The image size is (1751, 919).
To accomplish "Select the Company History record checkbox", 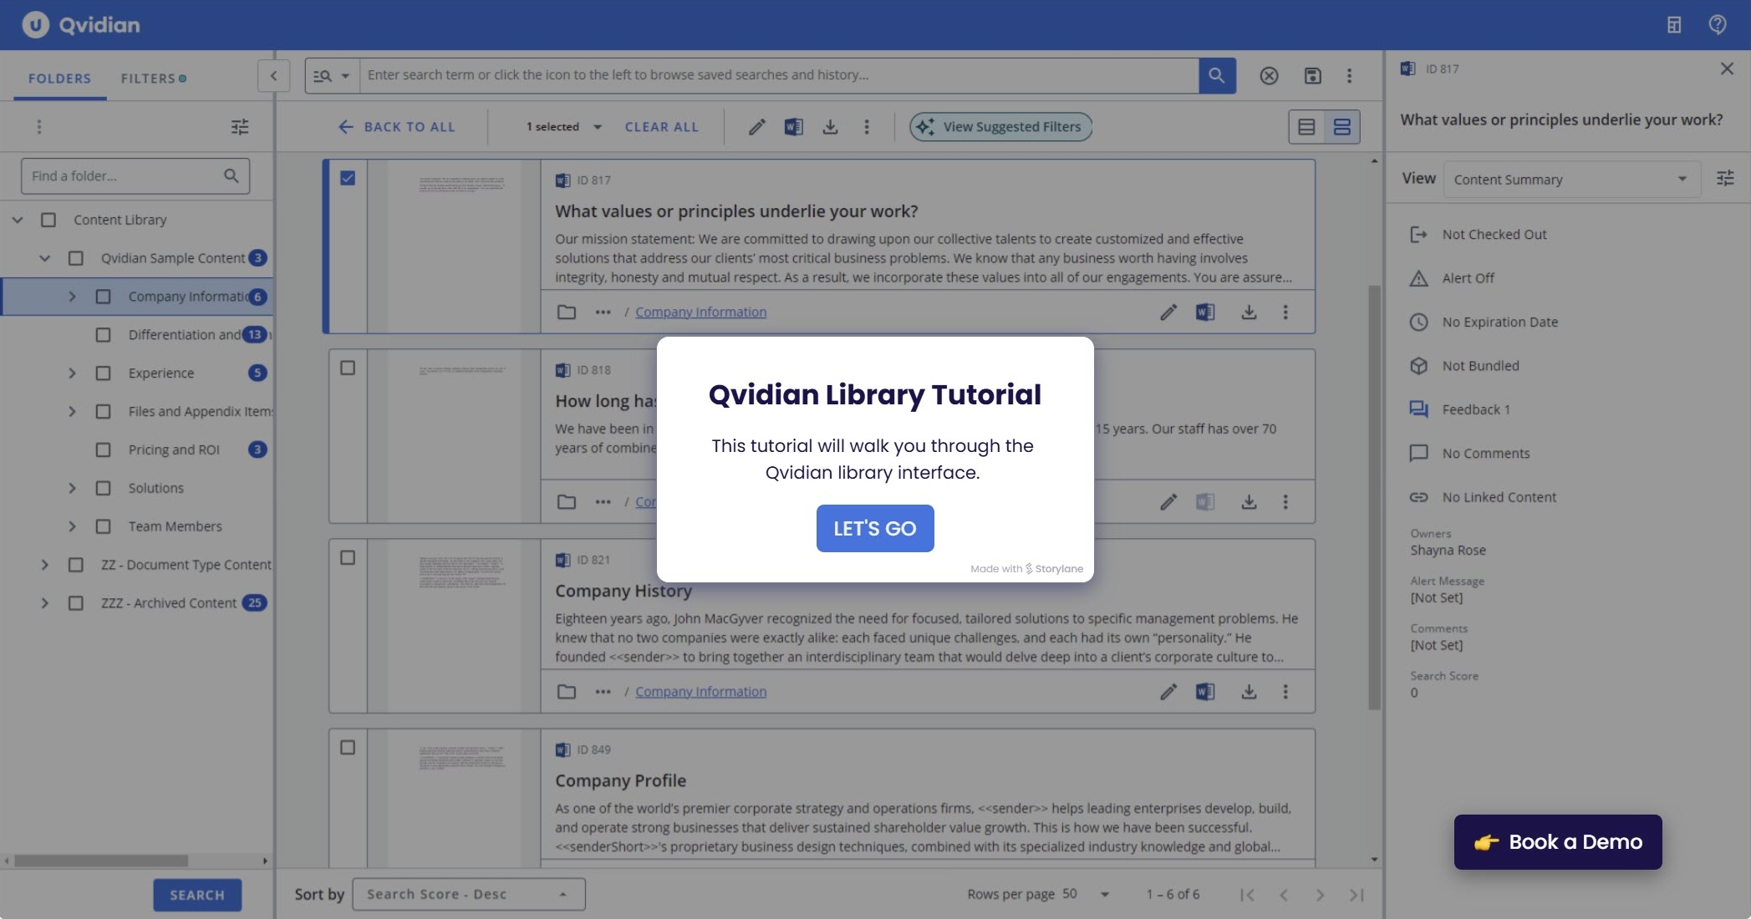I will pyautogui.click(x=348, y=558).
